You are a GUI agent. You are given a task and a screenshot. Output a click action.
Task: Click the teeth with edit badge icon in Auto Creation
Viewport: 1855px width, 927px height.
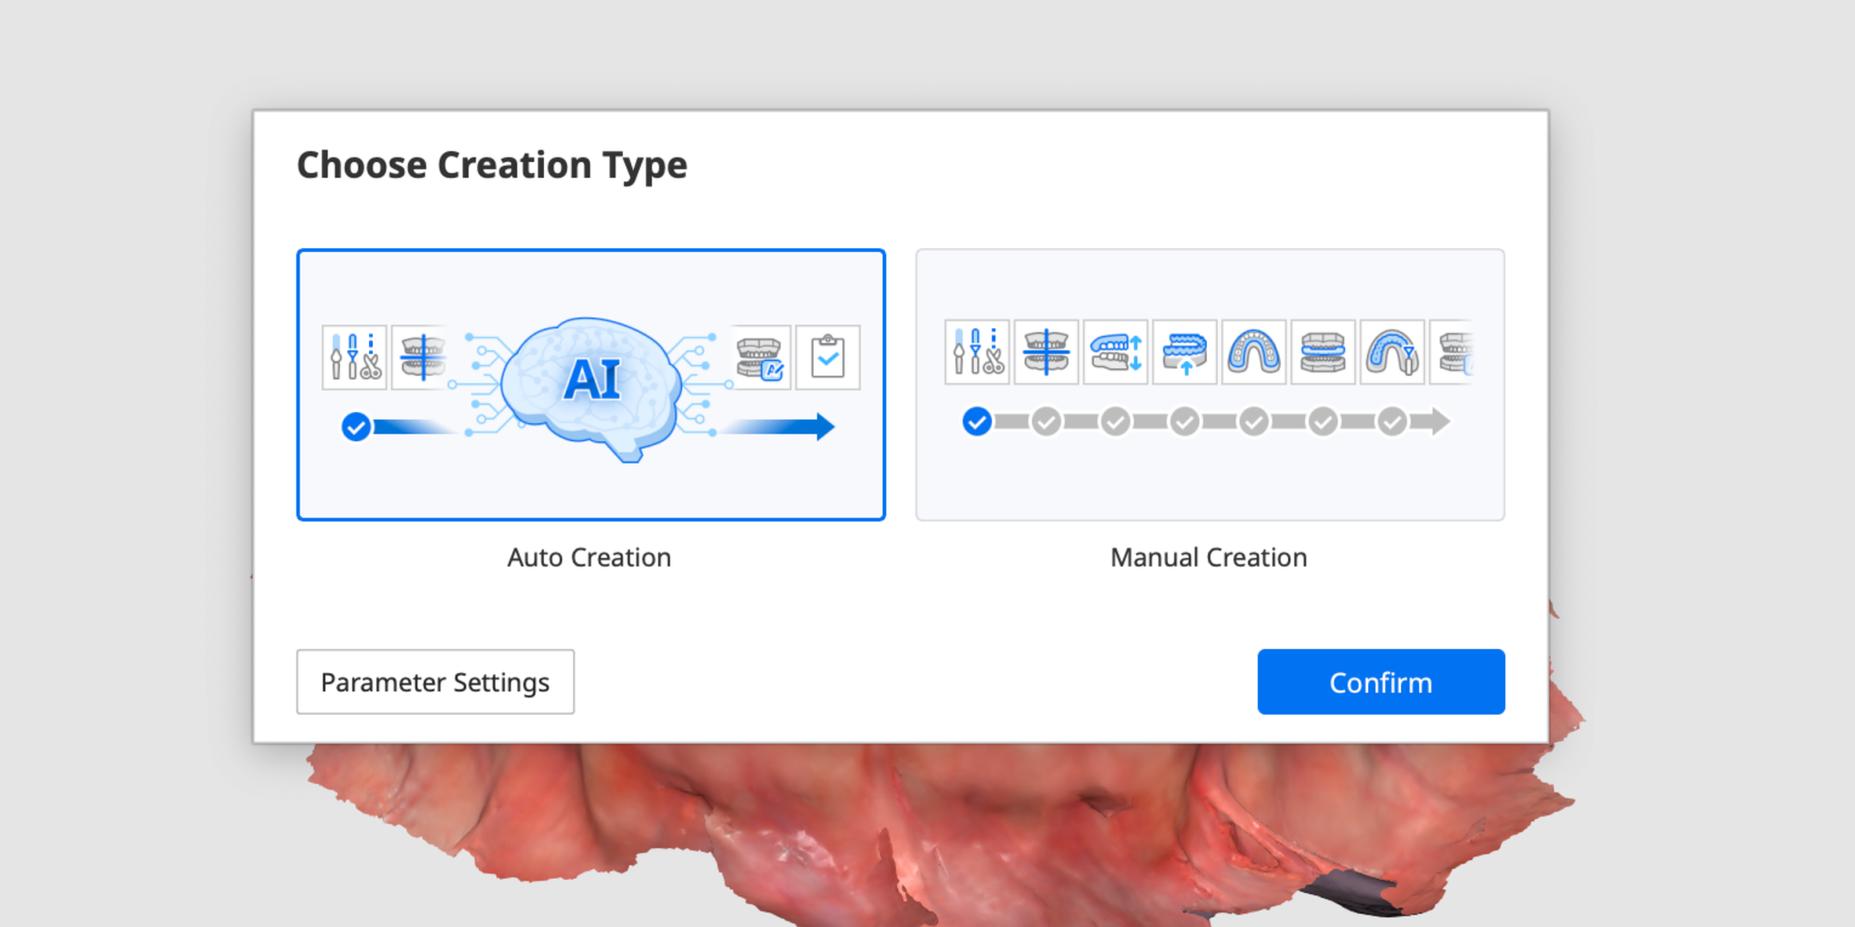(x=760, y=357)
